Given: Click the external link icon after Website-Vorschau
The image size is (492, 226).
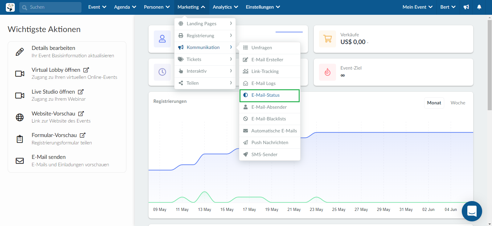Looking at the screenshot, I should pos(81,114).
